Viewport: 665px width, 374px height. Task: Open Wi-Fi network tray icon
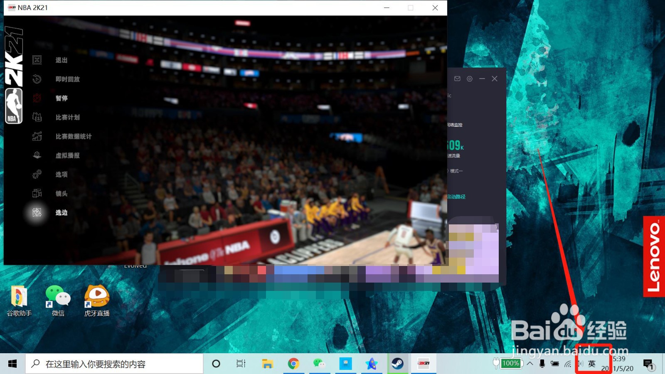pyautogui.click(x=568, y=364)
